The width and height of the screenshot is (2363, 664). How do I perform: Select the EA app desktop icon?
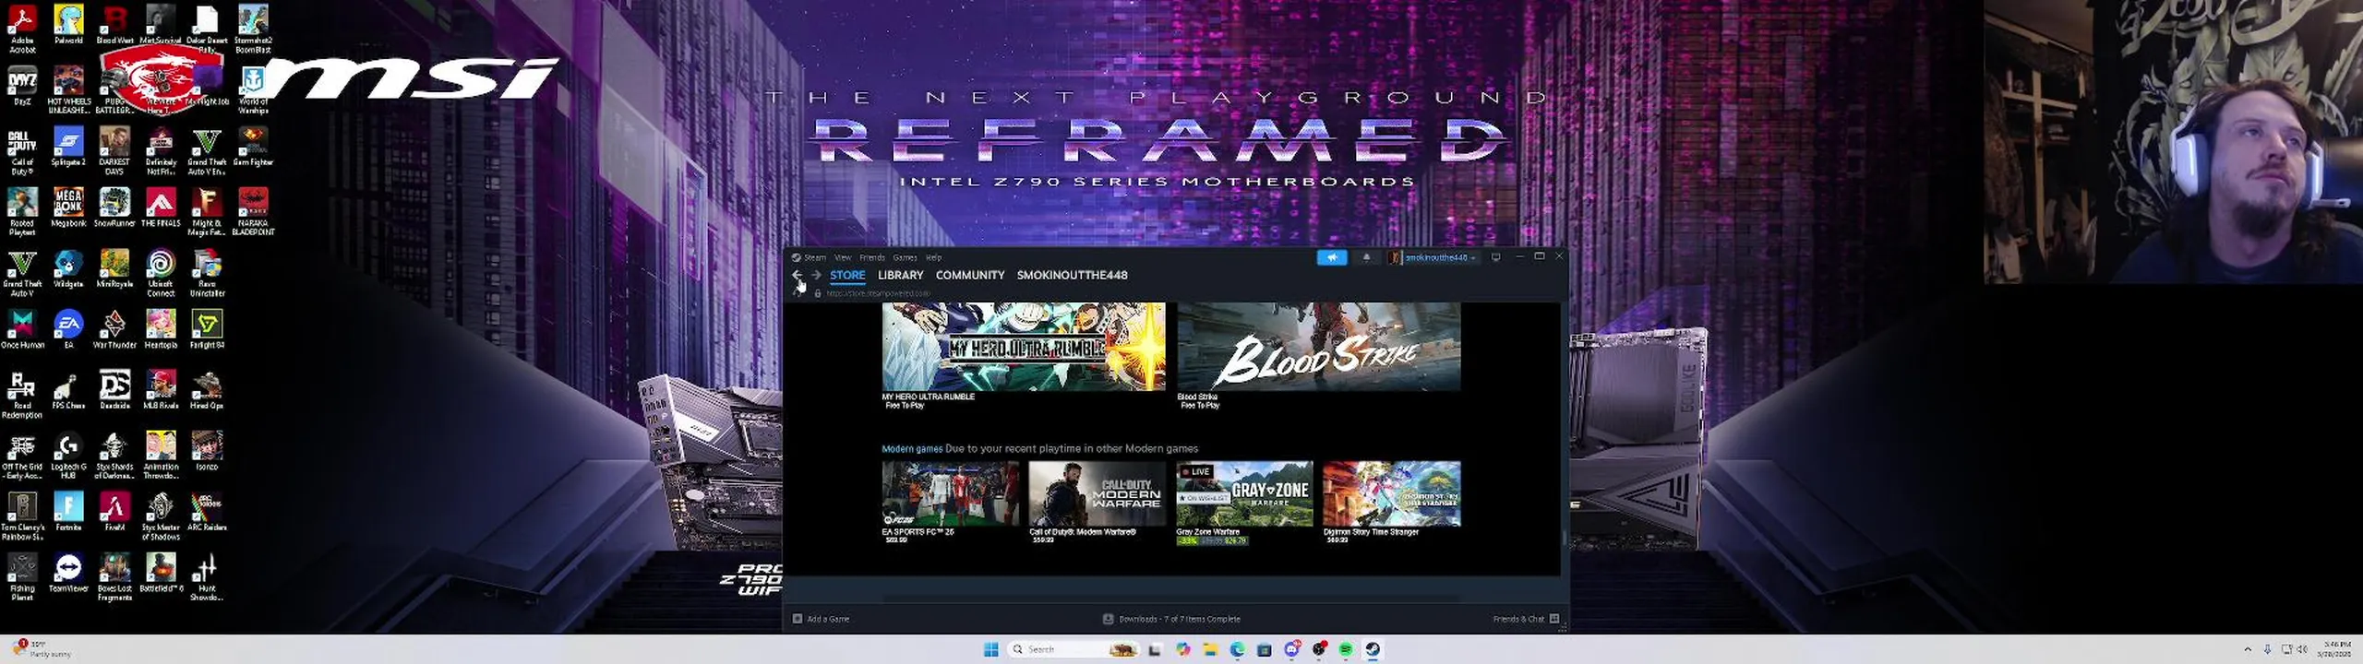pos(68,328)
